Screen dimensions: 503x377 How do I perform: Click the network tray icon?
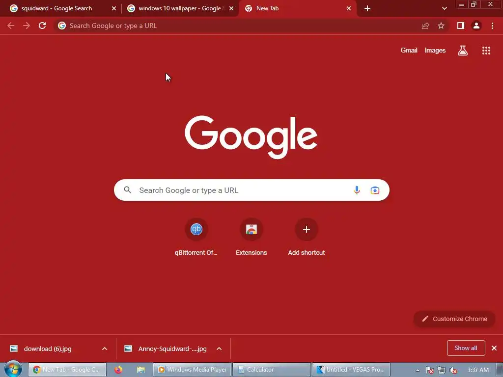(442, 370)
